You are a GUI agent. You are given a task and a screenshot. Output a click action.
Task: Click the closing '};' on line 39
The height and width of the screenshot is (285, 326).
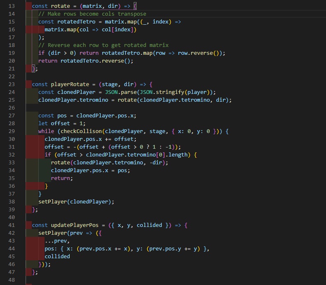tap(35, 210)
